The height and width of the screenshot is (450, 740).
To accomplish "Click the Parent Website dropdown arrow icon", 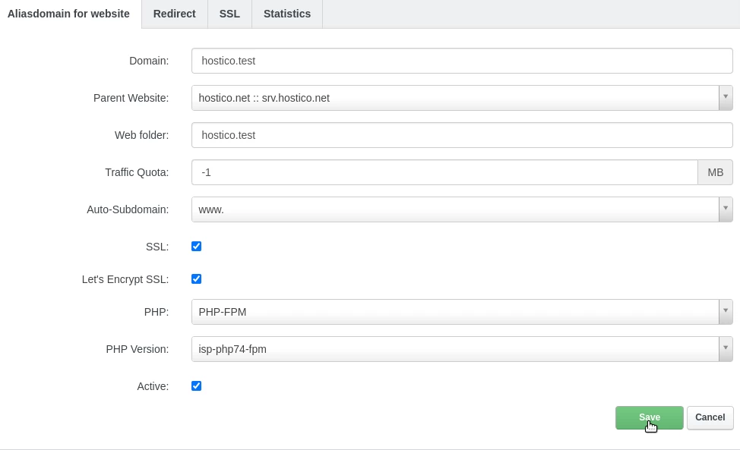I will [726, 98].
